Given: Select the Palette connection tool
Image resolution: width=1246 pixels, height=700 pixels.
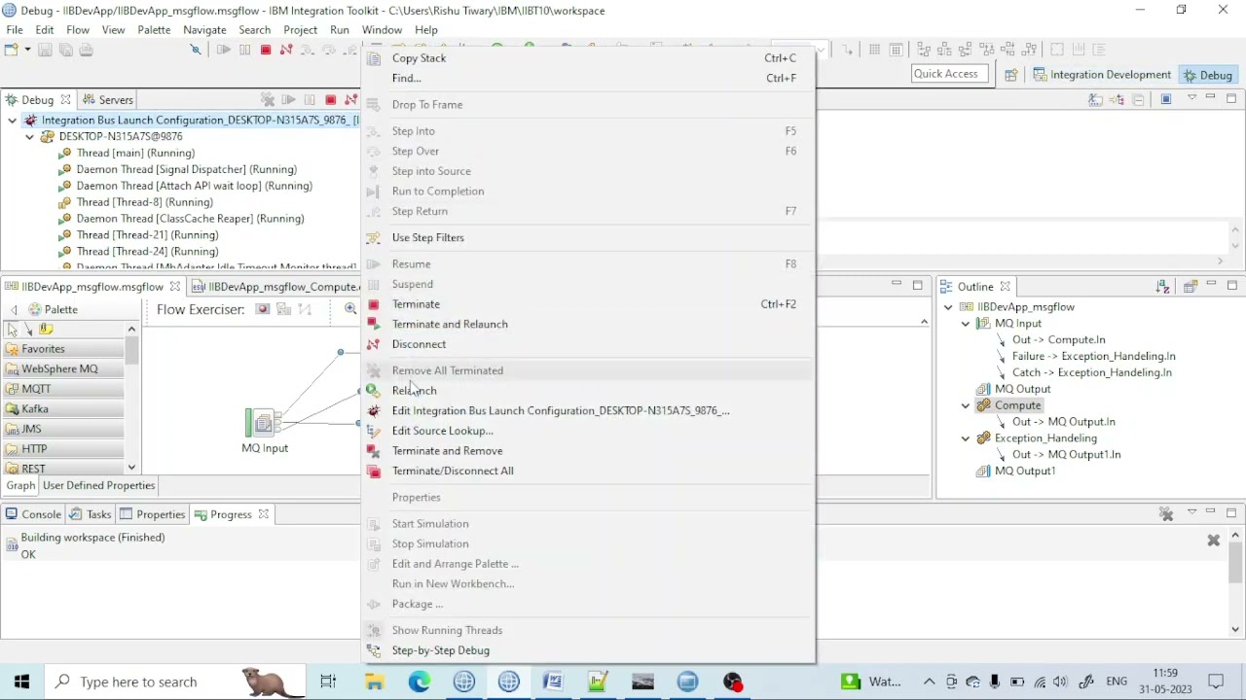Looking at the screenshot, I should pos(29,330).
